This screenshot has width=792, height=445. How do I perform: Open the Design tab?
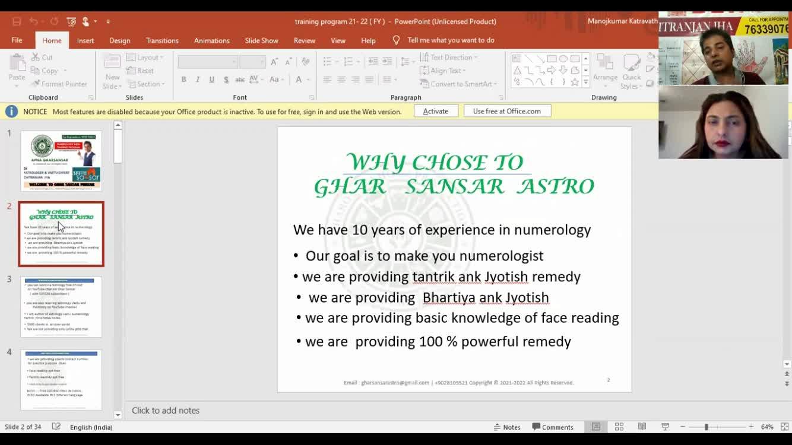point(119,40)
